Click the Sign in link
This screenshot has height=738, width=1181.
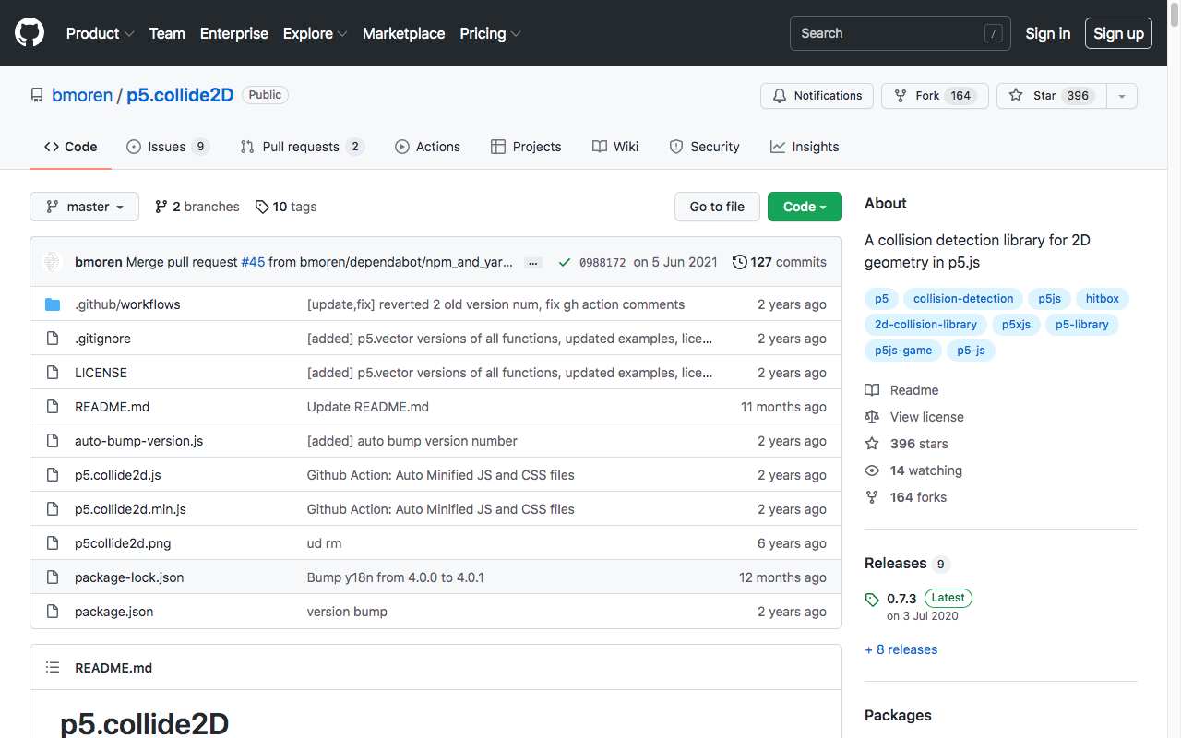(1048, 33)
